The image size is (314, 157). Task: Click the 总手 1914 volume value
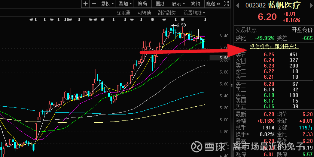269,128
